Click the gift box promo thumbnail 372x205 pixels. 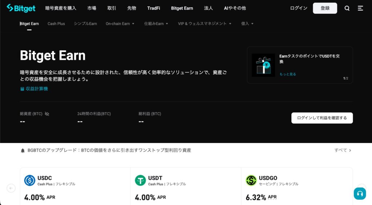point(263,65)
